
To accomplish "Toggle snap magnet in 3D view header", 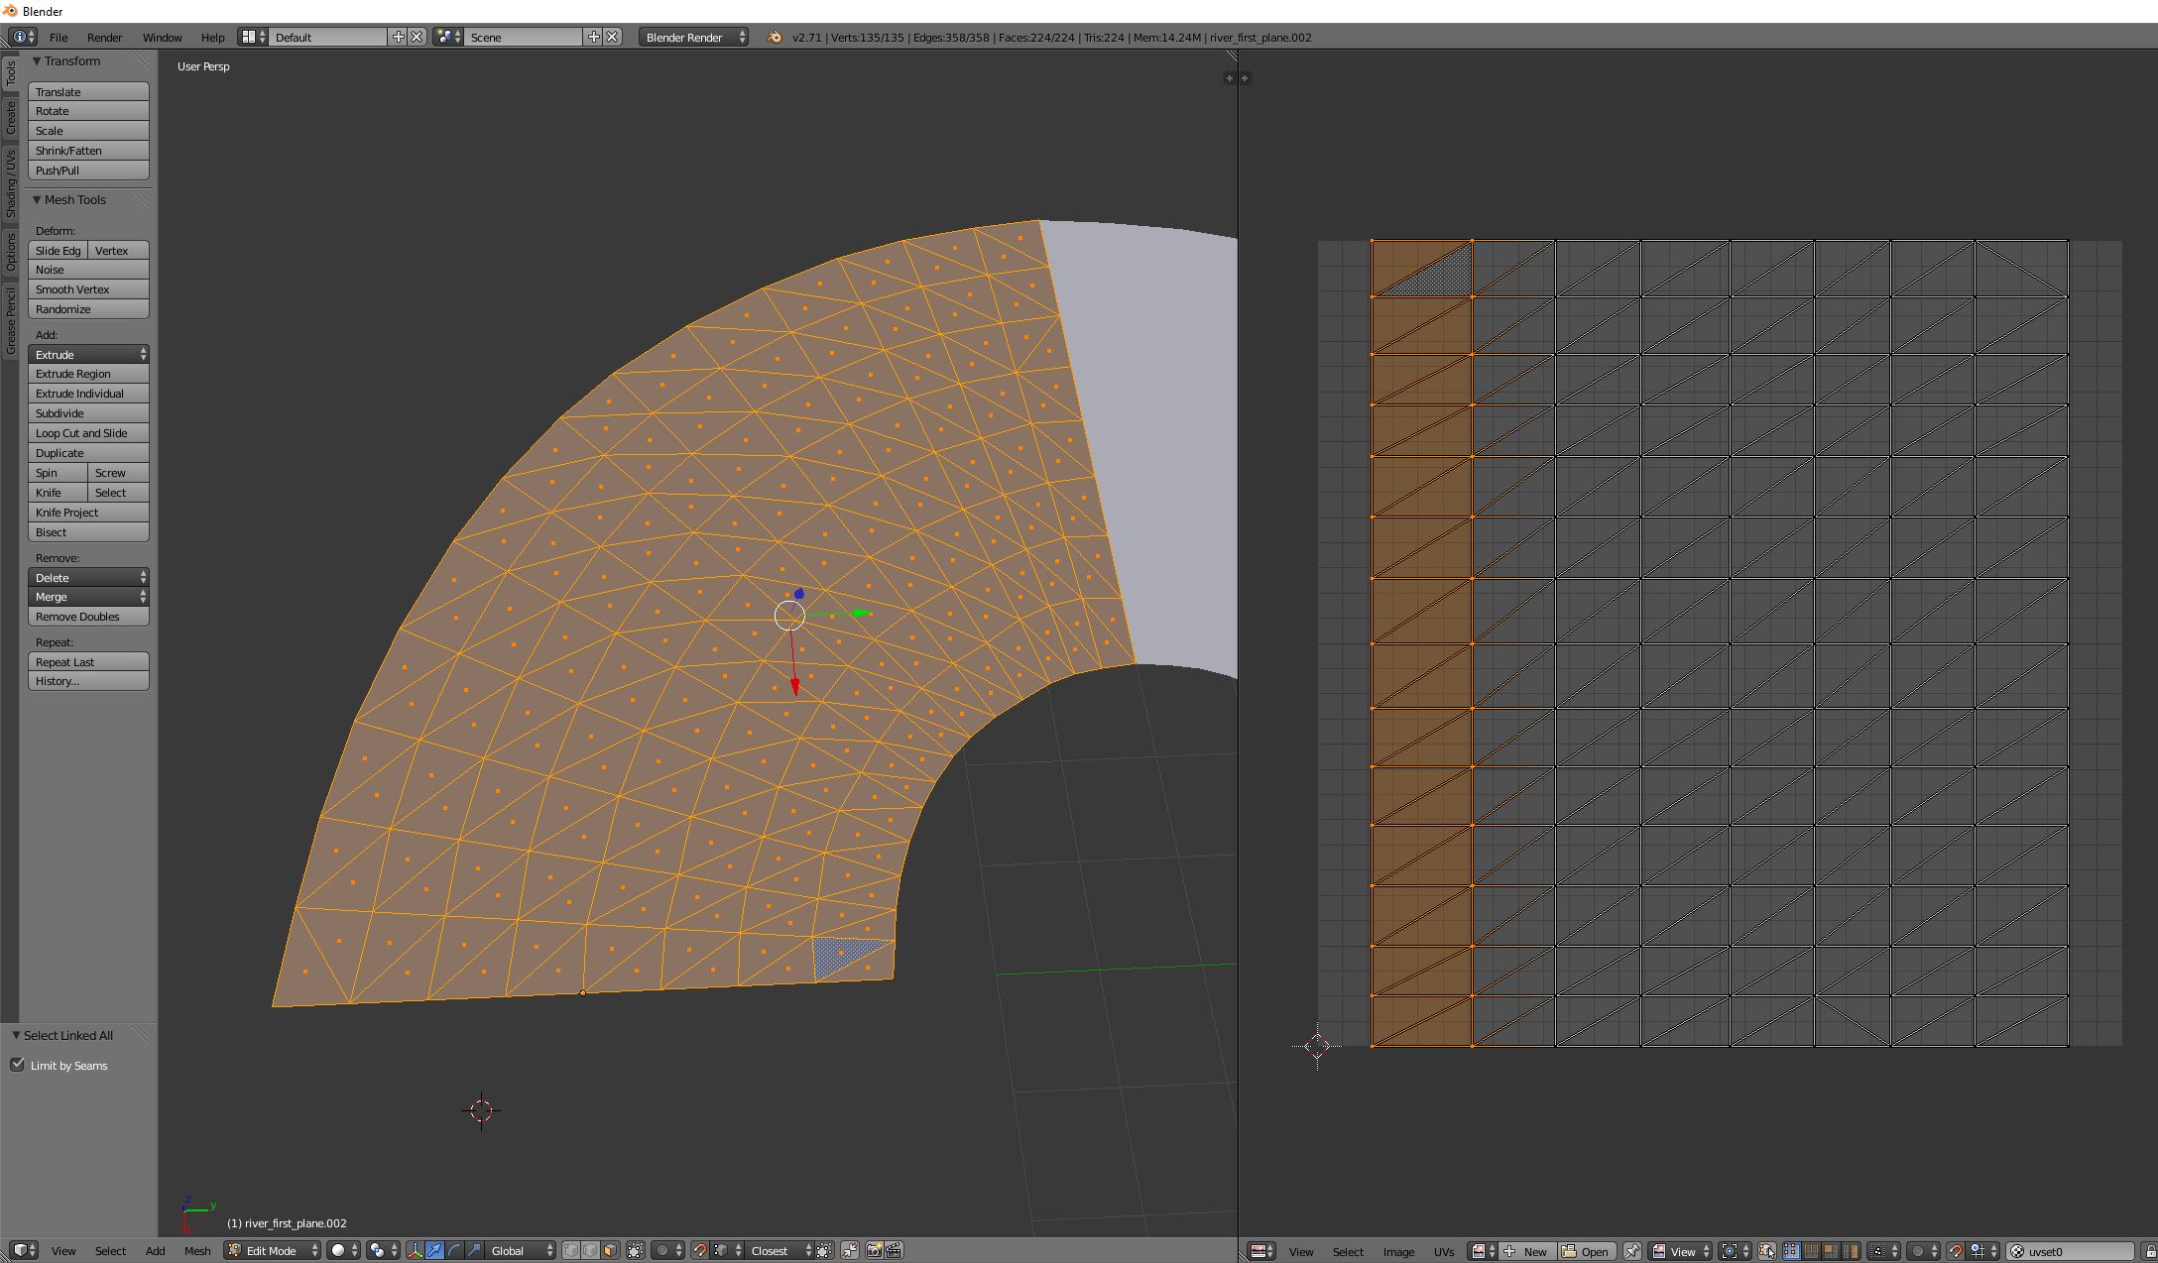I will pyautogui.click(x=700, y=1250).
